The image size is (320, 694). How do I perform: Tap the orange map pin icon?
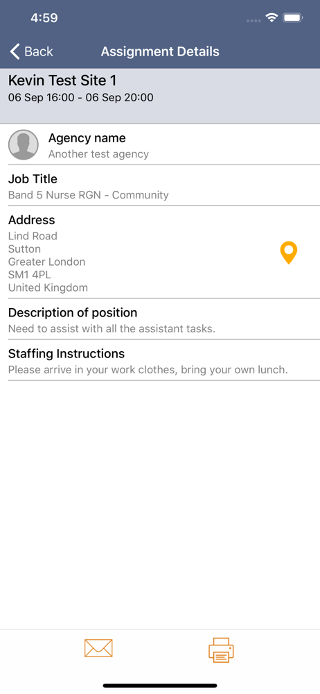coord(289,253)
